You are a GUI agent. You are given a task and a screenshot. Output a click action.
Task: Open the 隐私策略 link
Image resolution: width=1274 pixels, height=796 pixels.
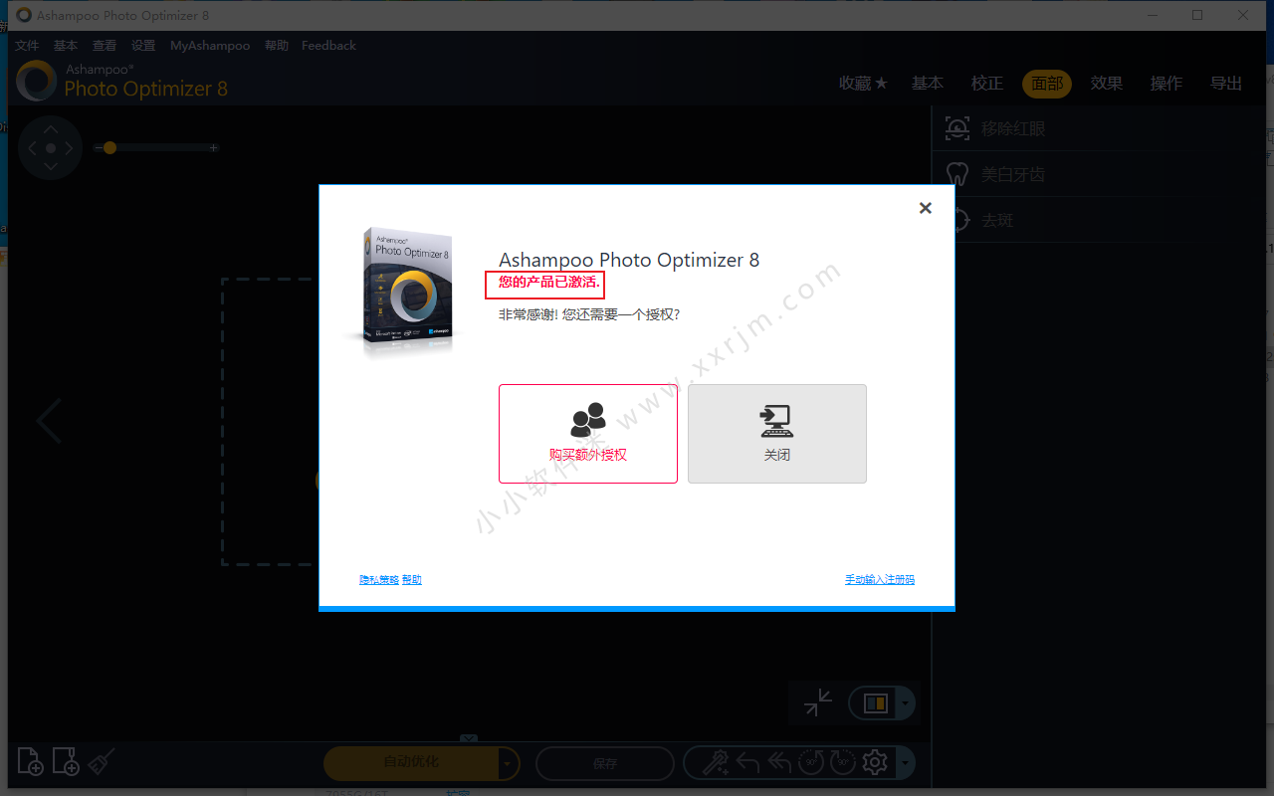pyautogui.click(x=379, y=579)
